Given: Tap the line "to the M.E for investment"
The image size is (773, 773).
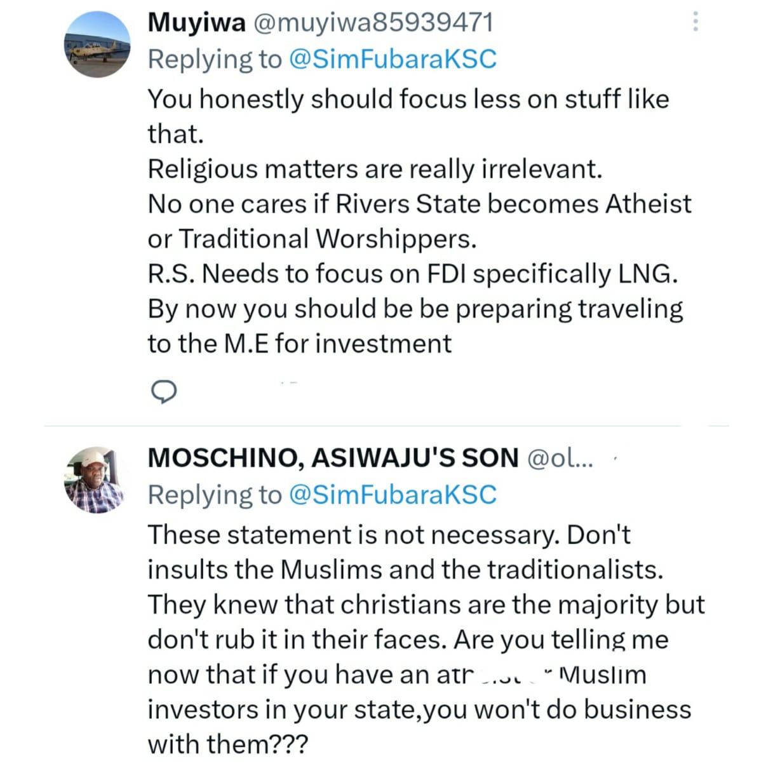Looking at the screenshot, I should coord(299,344).
